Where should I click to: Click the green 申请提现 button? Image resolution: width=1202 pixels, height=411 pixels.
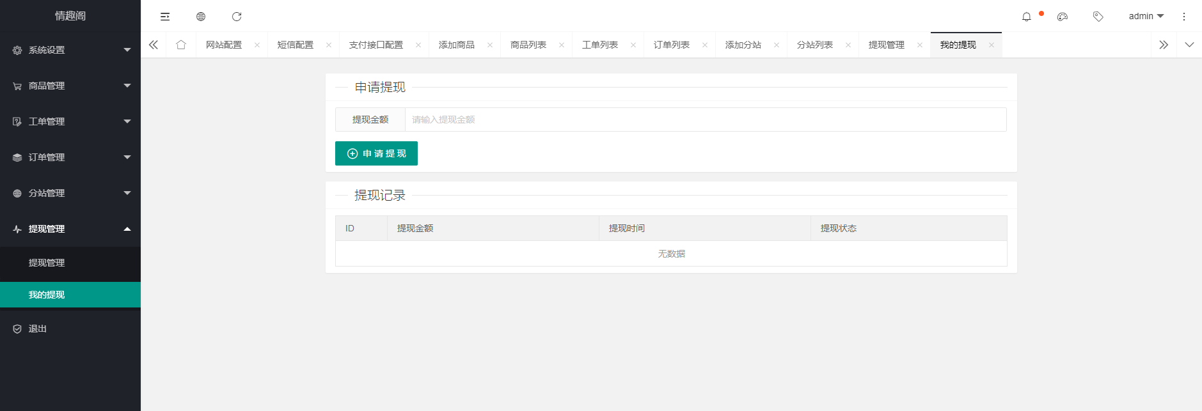pos(376,153)
